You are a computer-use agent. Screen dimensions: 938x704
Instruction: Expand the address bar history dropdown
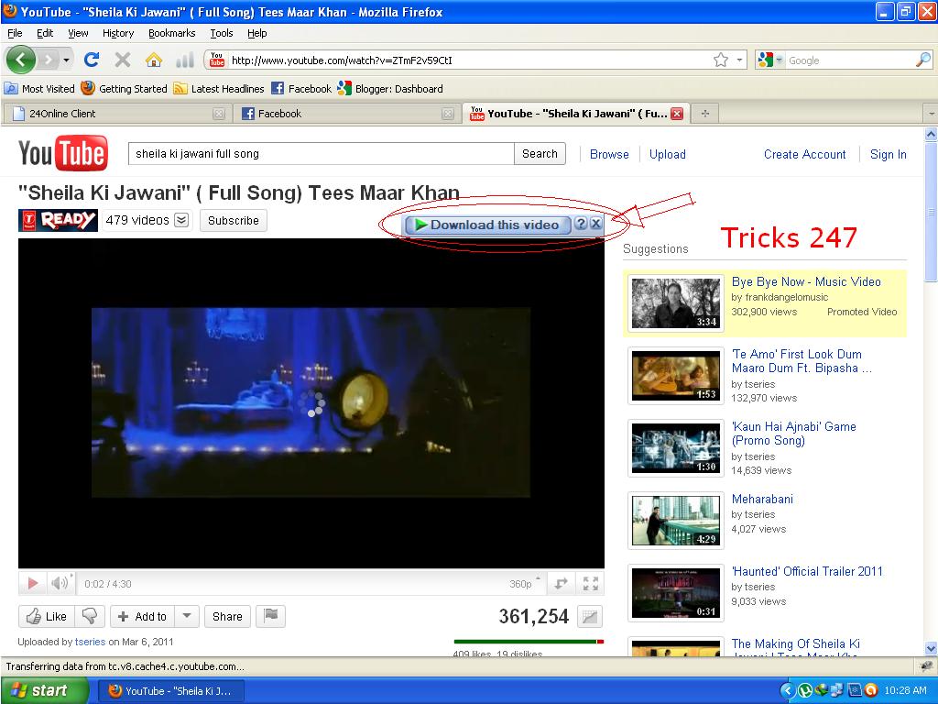point(739,60)
